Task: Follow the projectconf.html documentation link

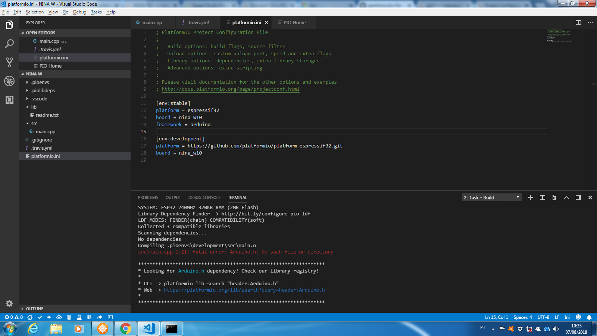Action: [x=230, y=89]
